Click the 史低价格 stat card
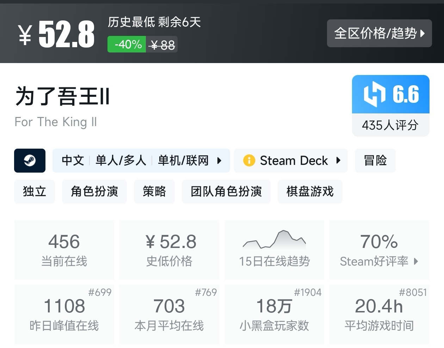The width and height of the screenshot is (444, 348). [x=169, y=249]
